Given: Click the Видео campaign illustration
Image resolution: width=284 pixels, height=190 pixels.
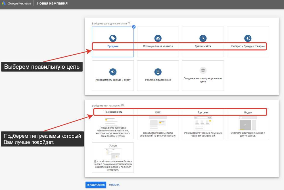Looking at the screenshot, I should tap(248, 123).
